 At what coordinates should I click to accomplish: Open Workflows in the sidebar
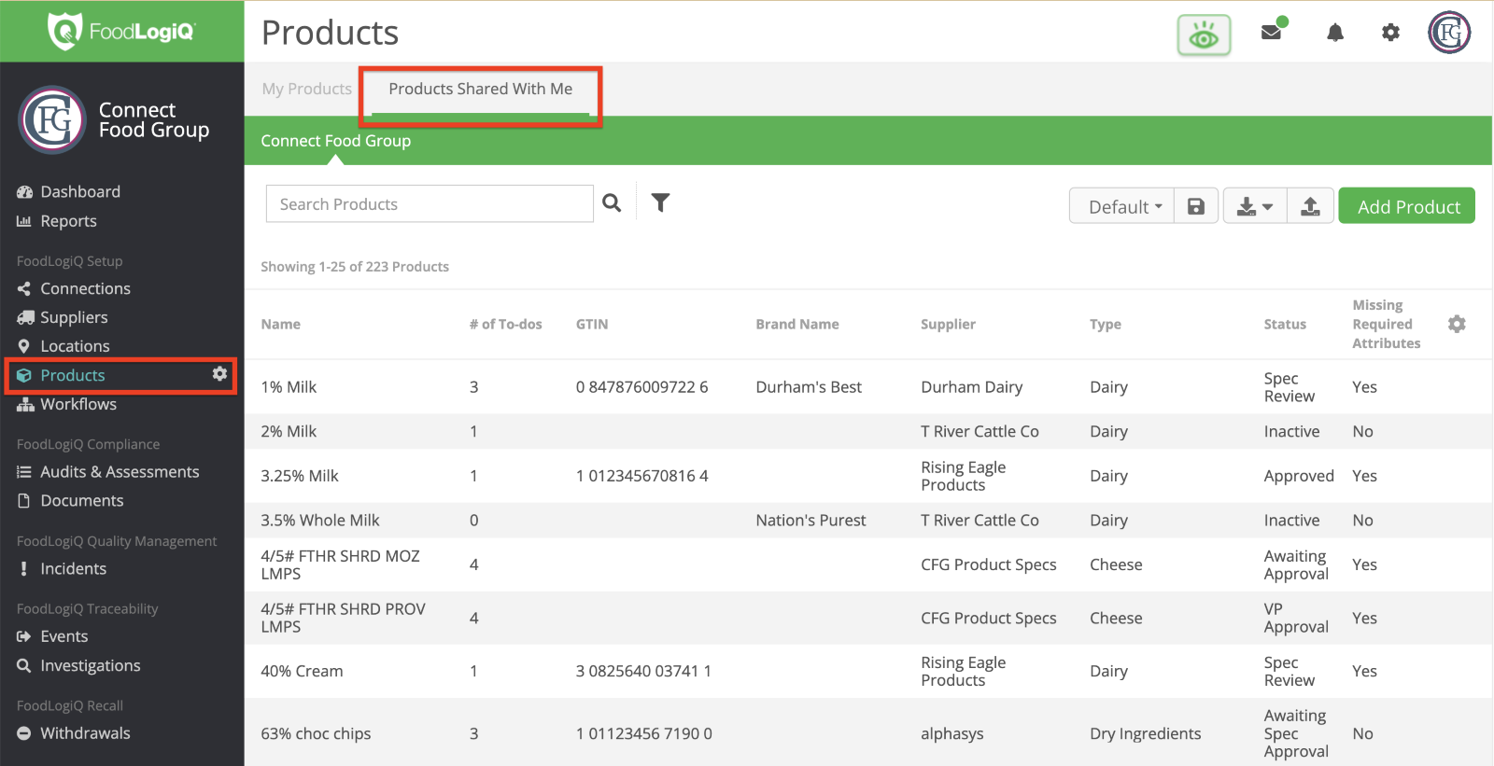pyautogui.click(x=78, y=404)
